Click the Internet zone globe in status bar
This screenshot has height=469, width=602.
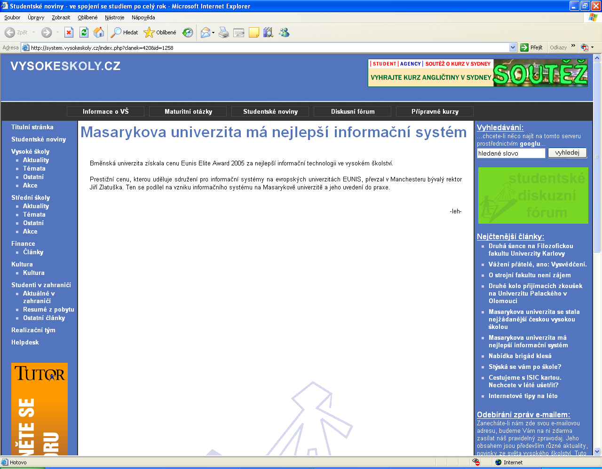pyautogui.click(x=499, y=462)
